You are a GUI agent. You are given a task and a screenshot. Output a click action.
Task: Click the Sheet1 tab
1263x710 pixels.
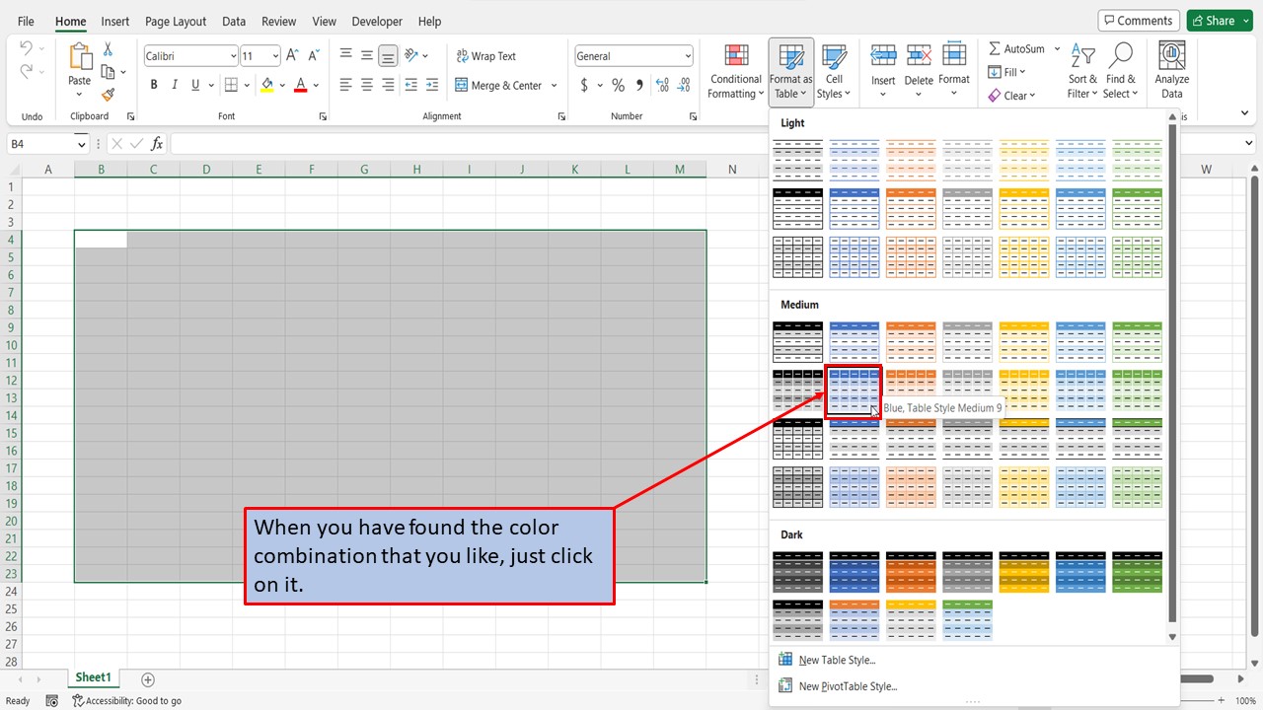[93, 677]
